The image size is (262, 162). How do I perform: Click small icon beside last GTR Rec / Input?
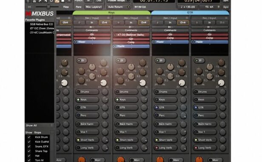click(226, 18)
